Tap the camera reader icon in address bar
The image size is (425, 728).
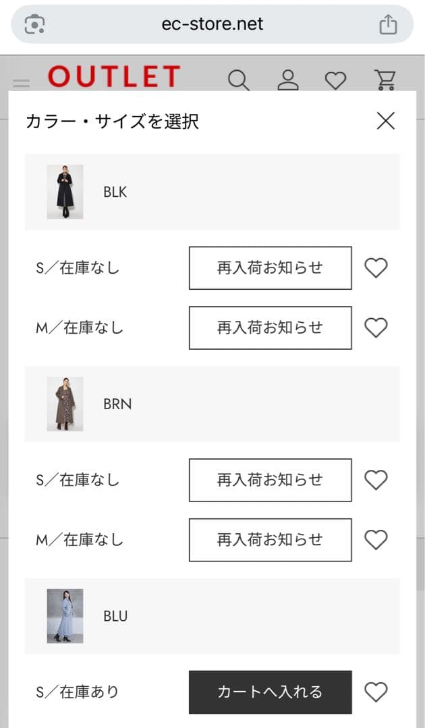pyautogui.click(x=34, y=25)
